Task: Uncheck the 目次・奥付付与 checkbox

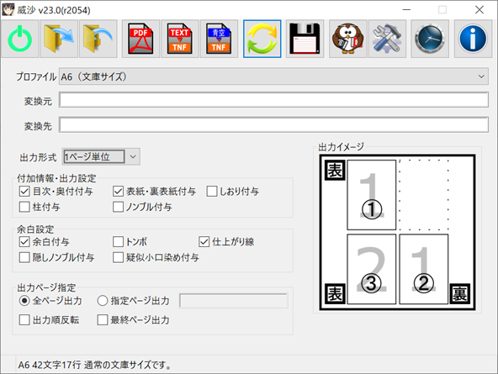Action: click(24, 192)
